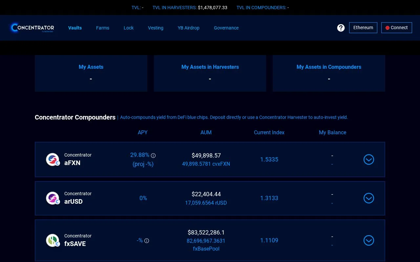Open the Vaults tab
The image size is (420, 262).
point(75,28)
